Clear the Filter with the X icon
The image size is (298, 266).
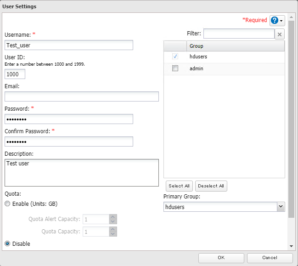click(280, 34)
